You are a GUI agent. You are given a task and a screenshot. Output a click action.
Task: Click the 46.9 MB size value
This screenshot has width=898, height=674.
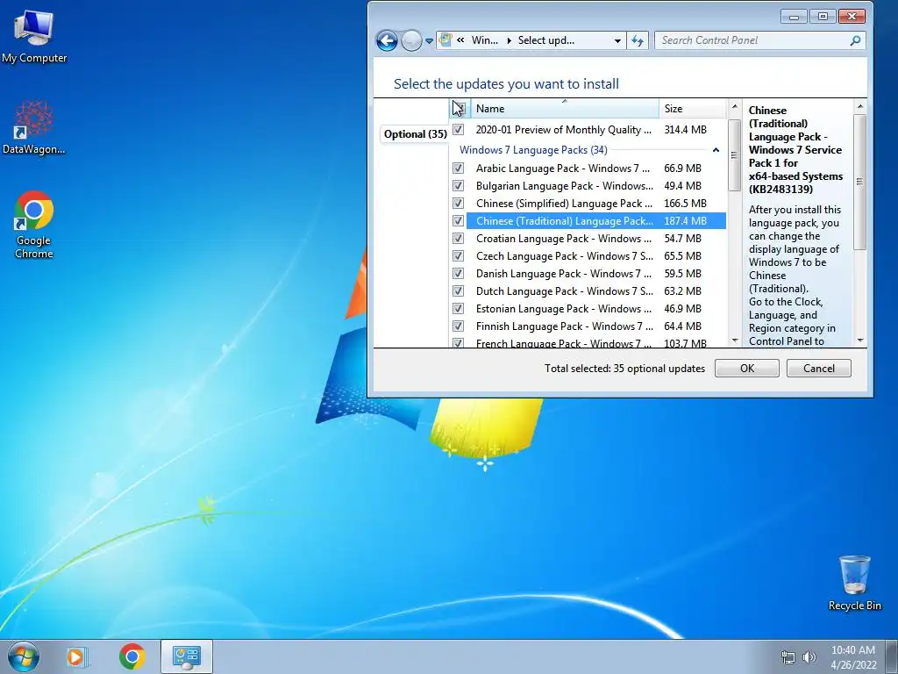coord(682,308)
